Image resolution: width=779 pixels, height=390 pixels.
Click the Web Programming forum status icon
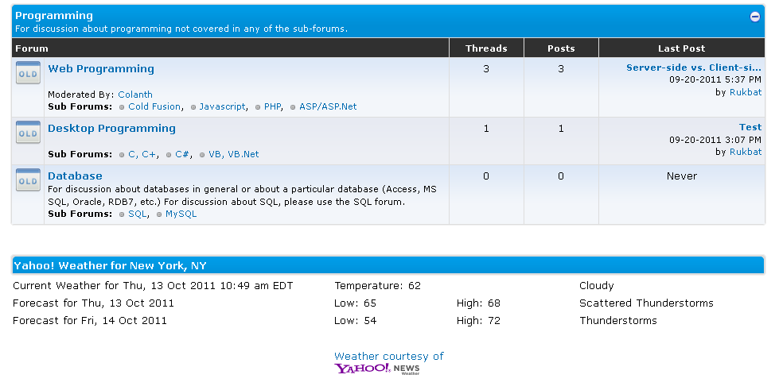point(28,74)
